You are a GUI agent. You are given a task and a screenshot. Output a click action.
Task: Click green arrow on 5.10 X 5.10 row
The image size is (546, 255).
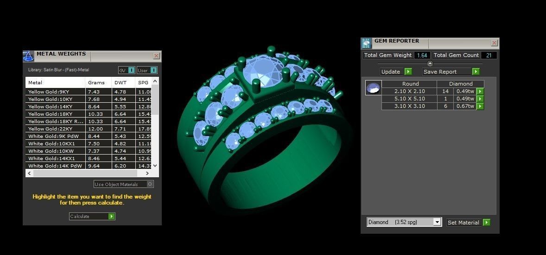pos(480,99)
